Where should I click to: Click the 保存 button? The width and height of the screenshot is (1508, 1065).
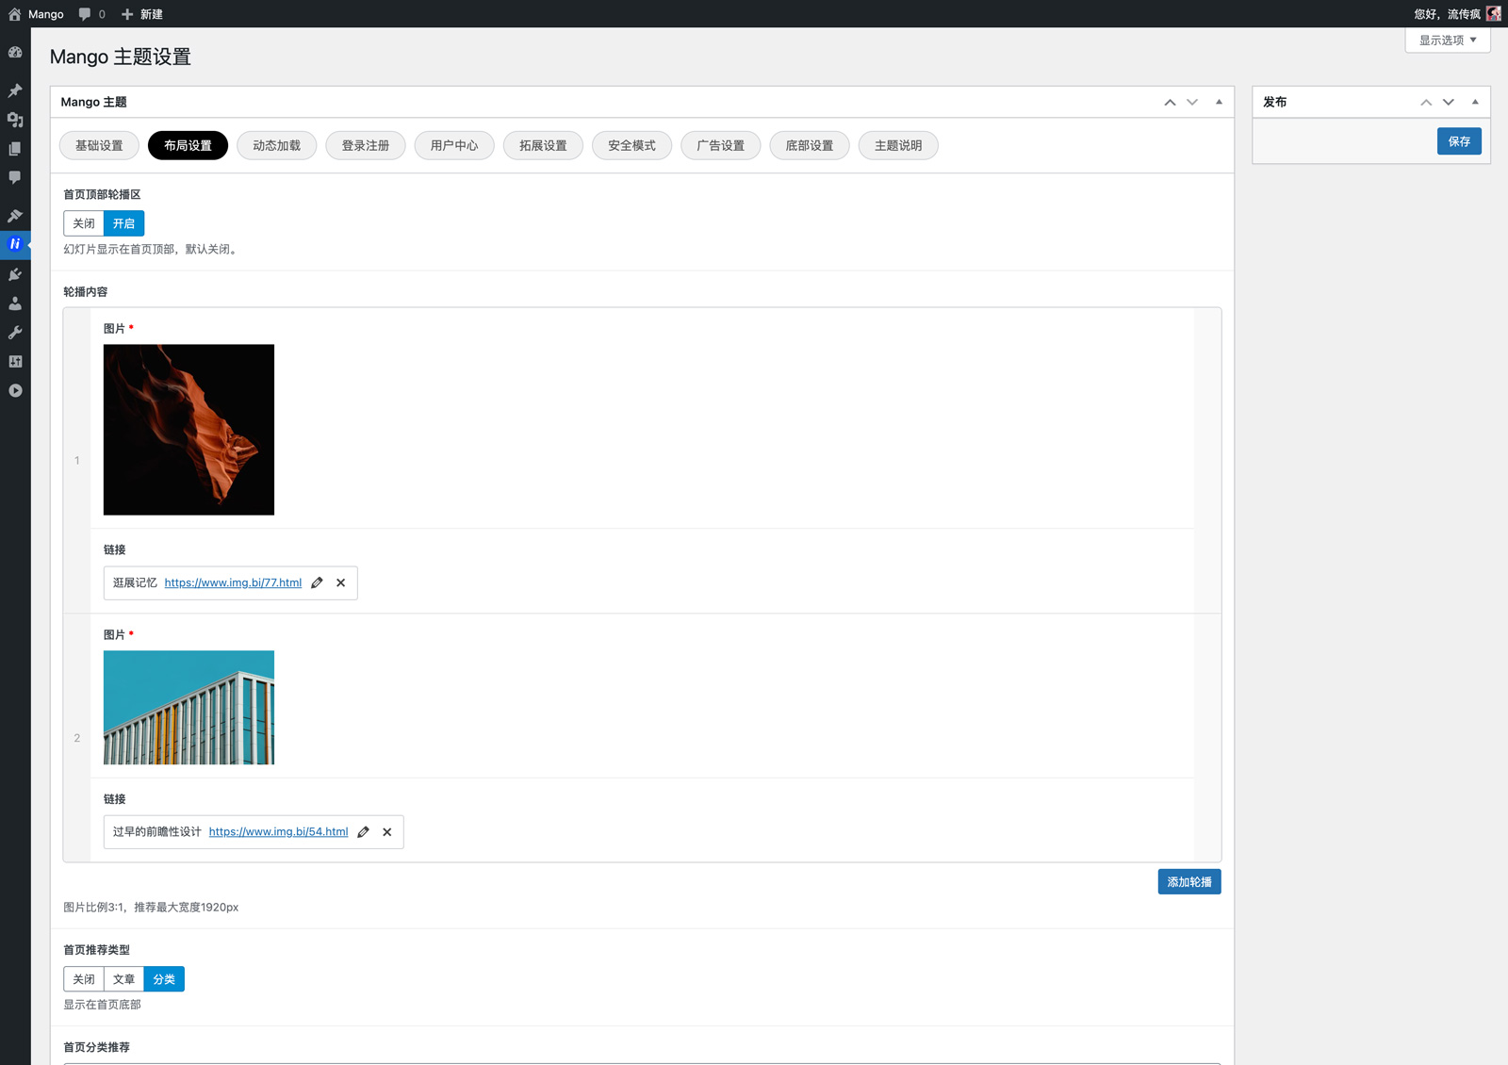tap(1459, 141)
